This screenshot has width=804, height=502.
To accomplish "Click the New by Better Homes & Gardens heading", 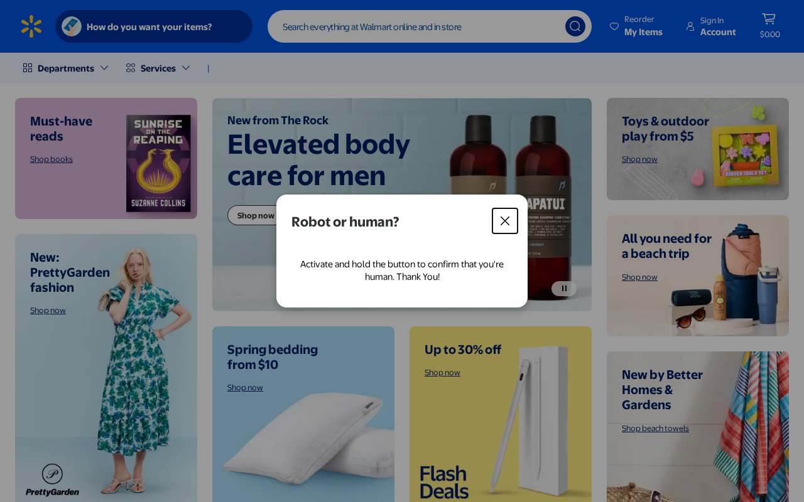I will [662, 390].
